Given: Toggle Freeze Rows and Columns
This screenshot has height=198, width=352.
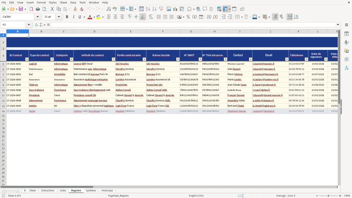Looking at the screenshot, I should tap(226, 9).
